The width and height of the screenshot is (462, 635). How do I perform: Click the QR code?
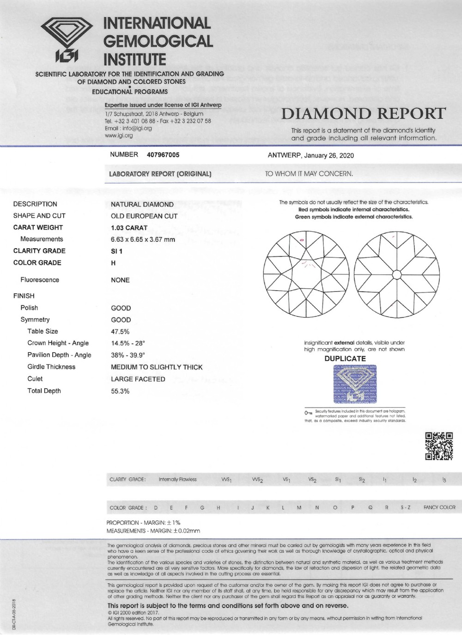438,446
